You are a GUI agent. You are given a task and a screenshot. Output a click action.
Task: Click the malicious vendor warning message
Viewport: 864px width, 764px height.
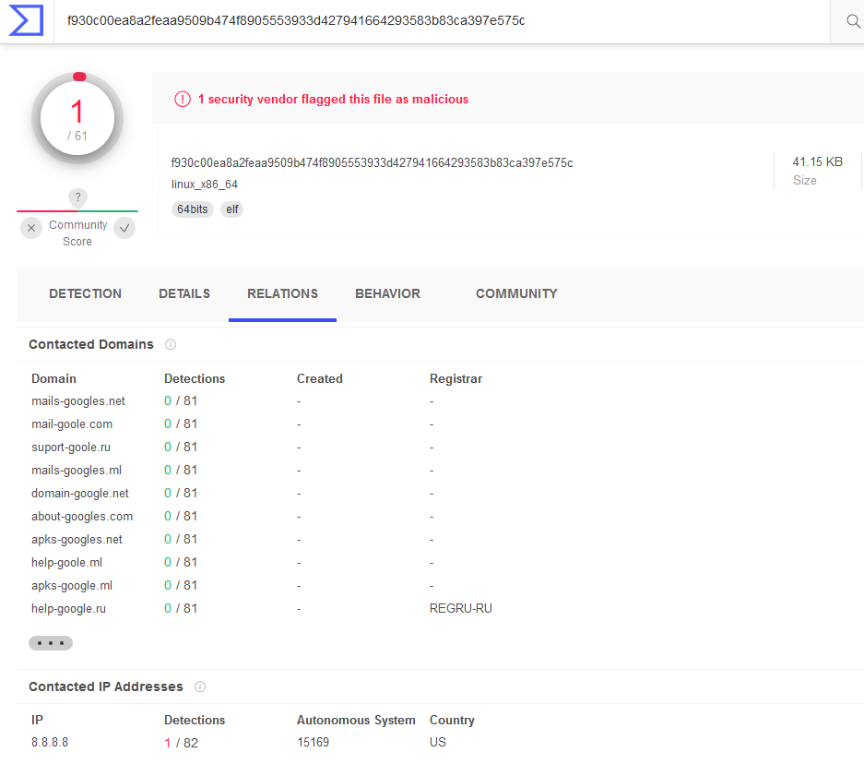tap(334, 100)
